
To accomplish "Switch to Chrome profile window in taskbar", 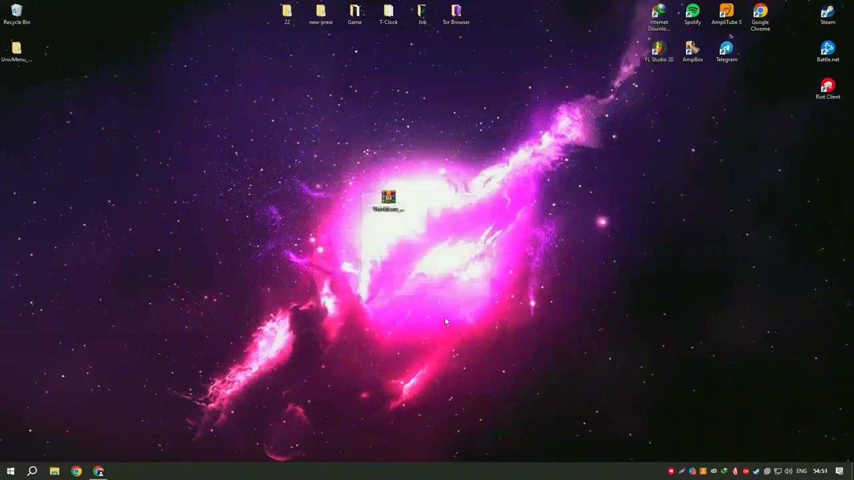I will pos(99,471).
